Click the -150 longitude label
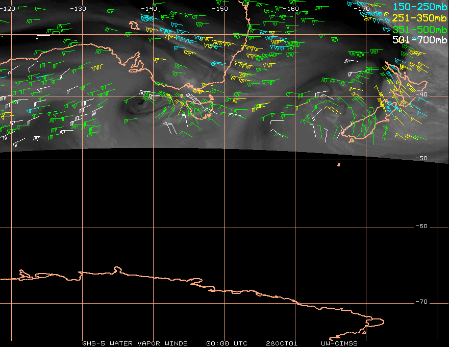Screen dimensions: 449x347 click(220, 9)
